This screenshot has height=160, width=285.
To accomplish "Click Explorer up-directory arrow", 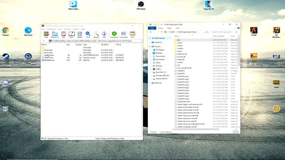I will 162,32.
